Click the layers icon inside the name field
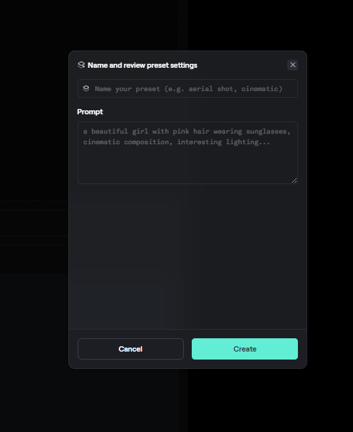353x432 pixels. (86, 88)
